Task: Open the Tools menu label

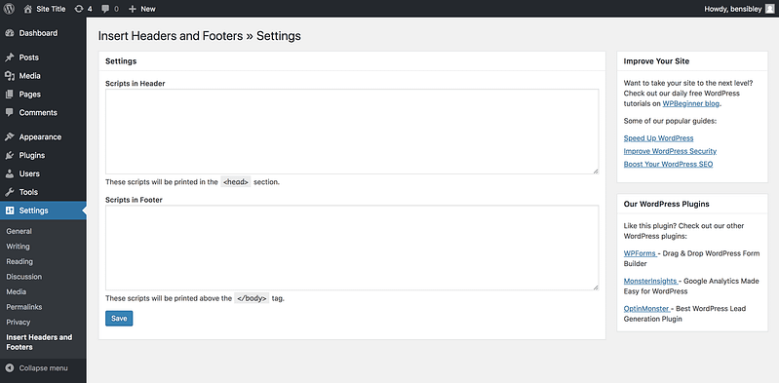Action: pos(28,192)
